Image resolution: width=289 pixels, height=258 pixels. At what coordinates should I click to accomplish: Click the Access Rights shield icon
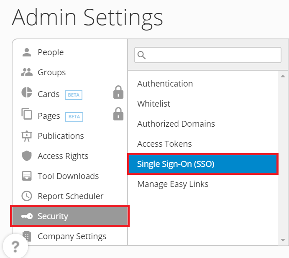coord(27,156)
